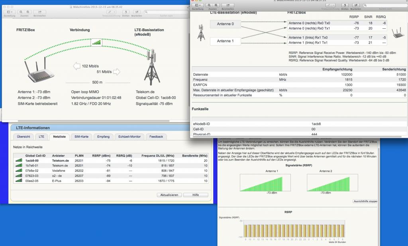Click the eNodeB-ID row label
The height and width of the screenshot is (246, 408).
[201, 124]
